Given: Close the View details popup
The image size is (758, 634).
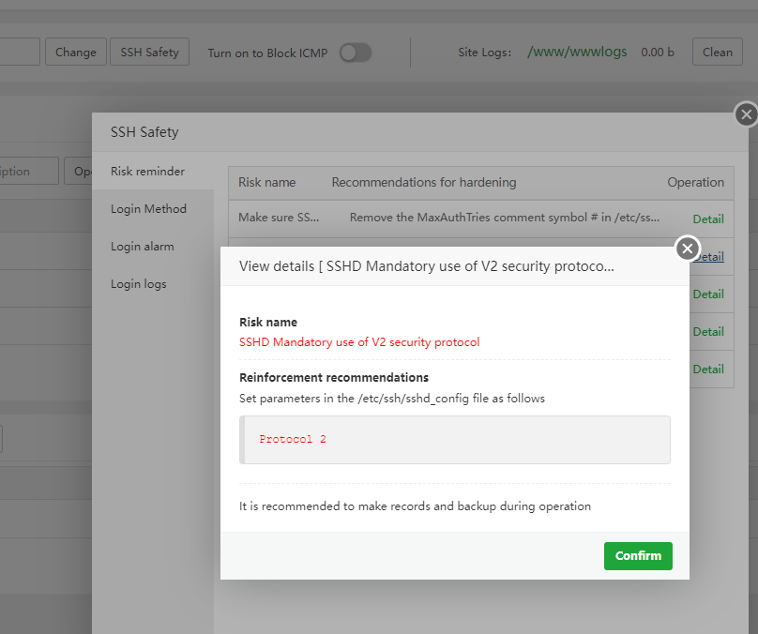Looking at the screenshot, I should click(688, 249).
